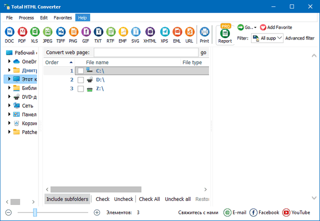The height and width of the screenshot is (221, 320).
Task: Expand the OneDrive tree node
Action: (9, 62)
